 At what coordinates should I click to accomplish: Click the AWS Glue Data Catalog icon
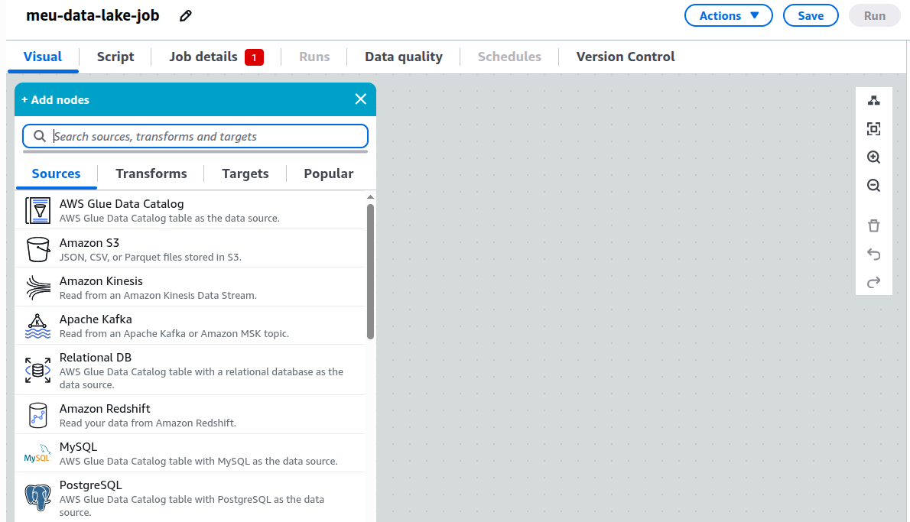(37, 210)
